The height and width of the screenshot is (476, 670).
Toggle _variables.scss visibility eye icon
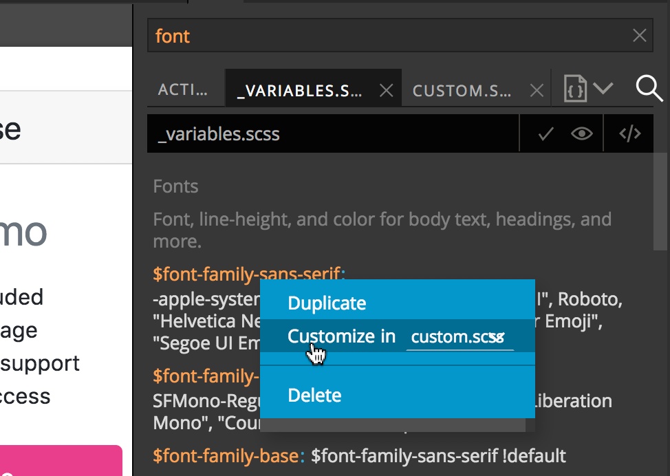581,133
